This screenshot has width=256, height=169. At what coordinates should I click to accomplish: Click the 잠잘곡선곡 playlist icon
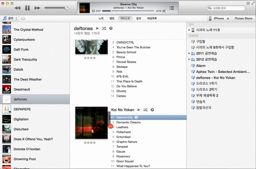(x=193, y=108)
